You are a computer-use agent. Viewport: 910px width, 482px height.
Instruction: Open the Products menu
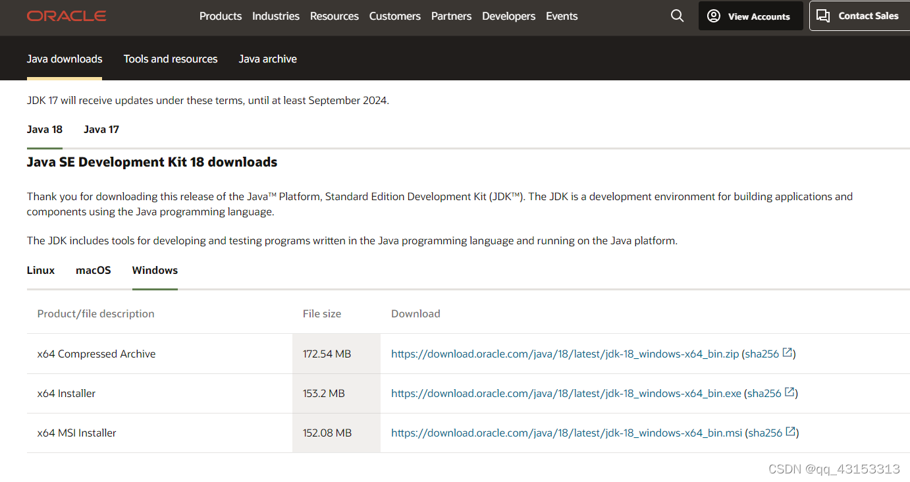[x=221, y=16]
